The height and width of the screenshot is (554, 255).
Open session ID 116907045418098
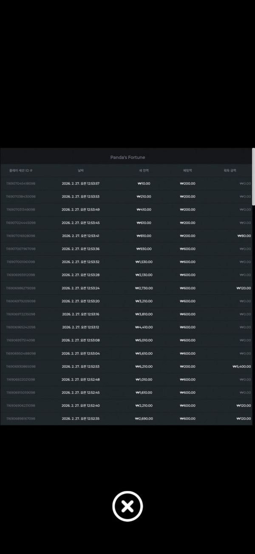[x=21, y=184]
